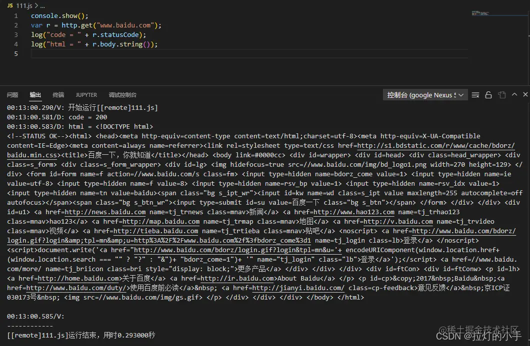This screenshot has height=346, width=530.
Task: Open the bdorz/login.gif?login&tpl=mn&u= script link
Action: [x=238, y=250]
